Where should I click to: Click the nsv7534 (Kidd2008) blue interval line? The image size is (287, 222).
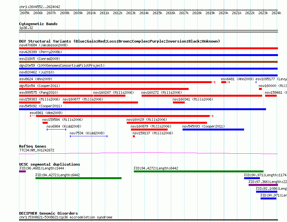coord(89,136)
